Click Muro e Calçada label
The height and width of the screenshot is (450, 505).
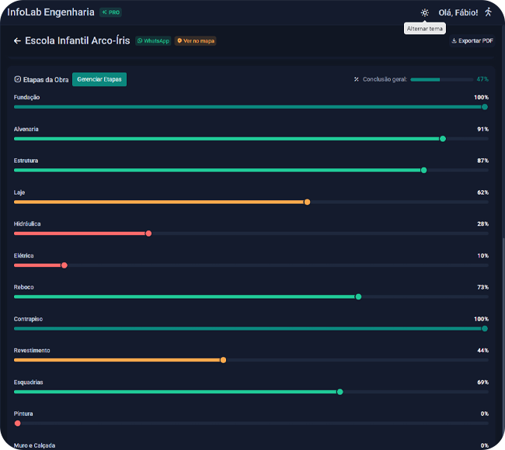coord(34,445)
